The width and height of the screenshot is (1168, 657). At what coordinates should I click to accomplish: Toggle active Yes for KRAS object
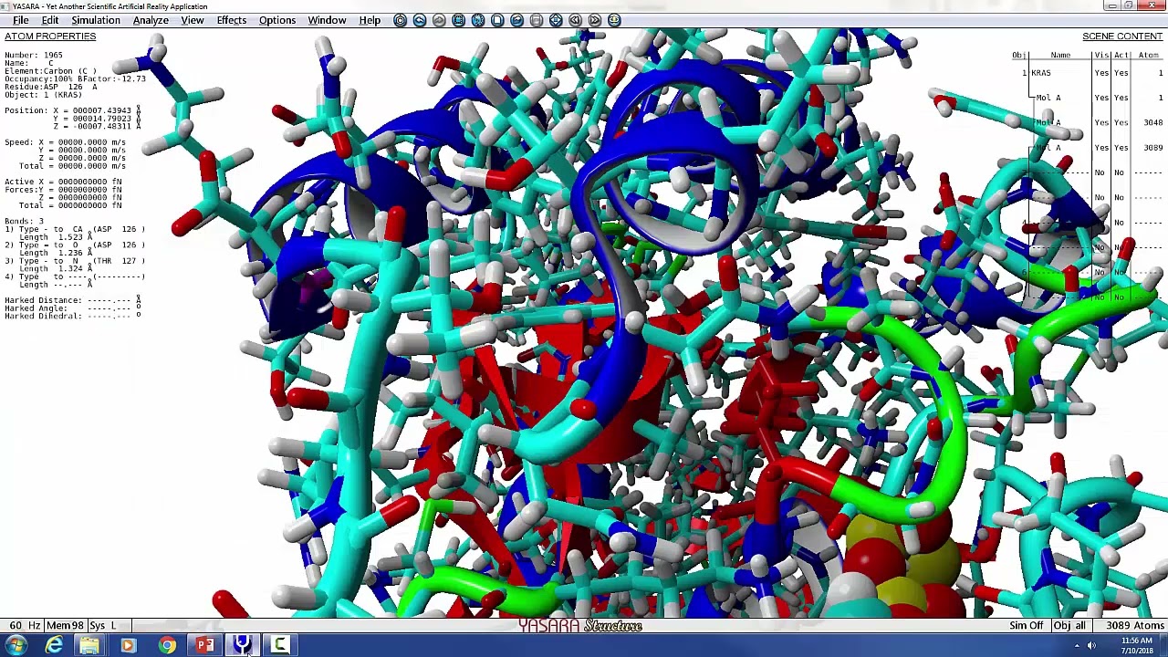(x=1121, y=73)
